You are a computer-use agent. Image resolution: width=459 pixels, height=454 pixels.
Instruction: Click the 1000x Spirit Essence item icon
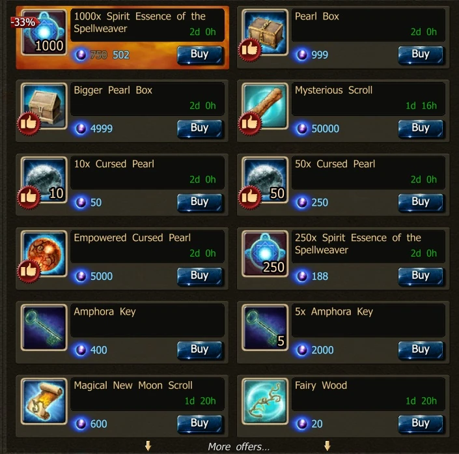44,32
